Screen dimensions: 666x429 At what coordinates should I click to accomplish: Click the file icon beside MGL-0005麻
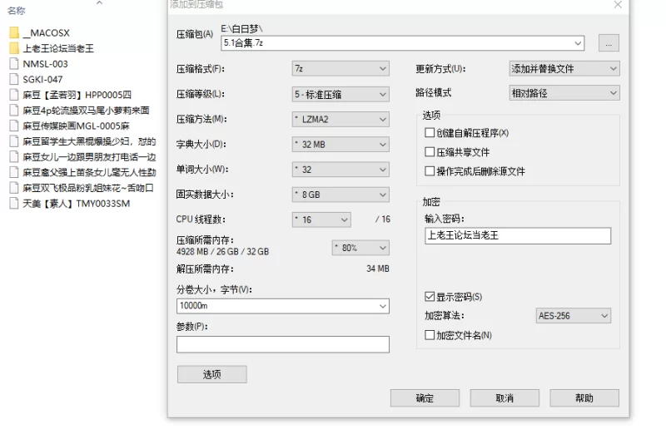tap(14, 126)
